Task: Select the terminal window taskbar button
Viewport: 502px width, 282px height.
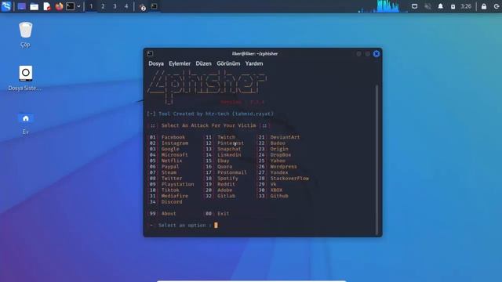Action: (x=154, y=6)
